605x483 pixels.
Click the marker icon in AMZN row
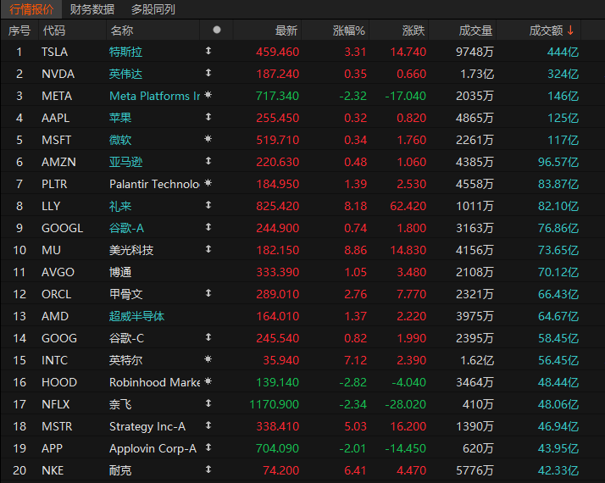point(208,160)
